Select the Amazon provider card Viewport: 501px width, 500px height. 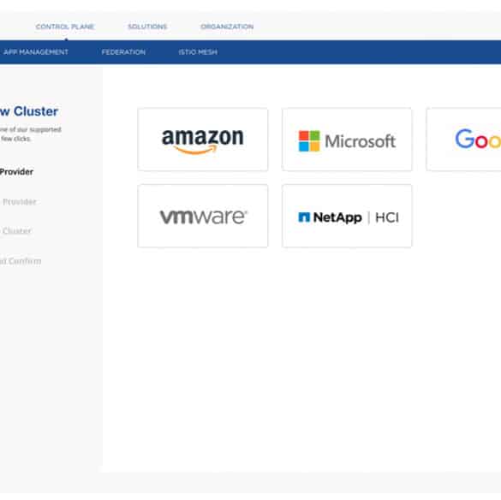(x=203, y=140)
